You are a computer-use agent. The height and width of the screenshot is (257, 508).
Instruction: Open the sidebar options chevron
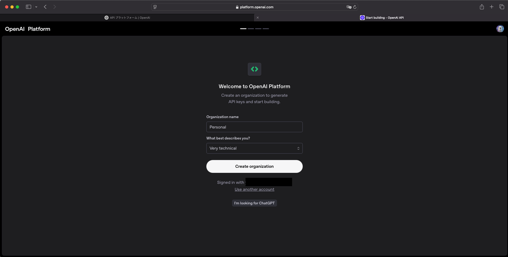point(36,7)
